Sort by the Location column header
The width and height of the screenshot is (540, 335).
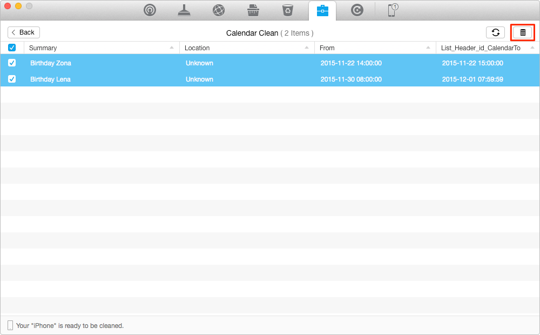click(247, 48)
